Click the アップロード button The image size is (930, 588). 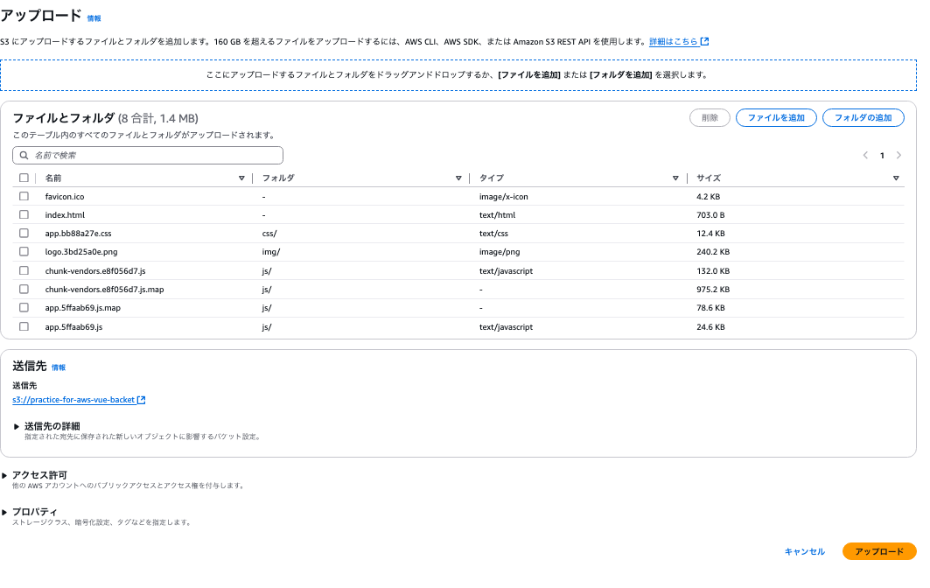coord(879,551)
